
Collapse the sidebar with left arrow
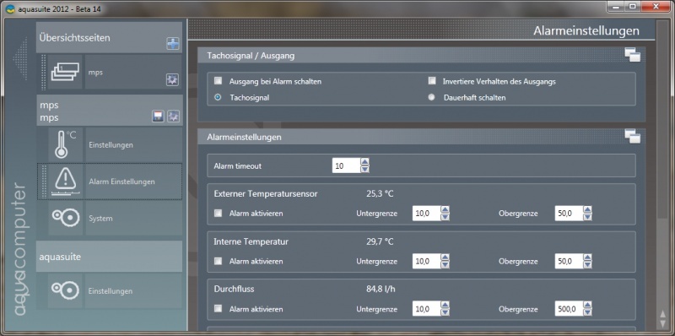tap(20, 58)
